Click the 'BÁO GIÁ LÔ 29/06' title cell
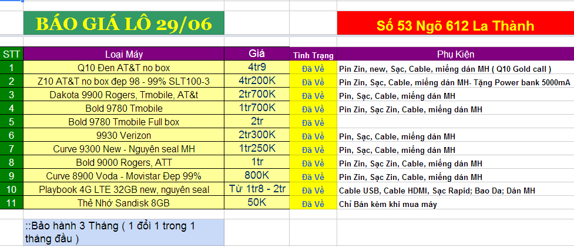 pos(124,24)
